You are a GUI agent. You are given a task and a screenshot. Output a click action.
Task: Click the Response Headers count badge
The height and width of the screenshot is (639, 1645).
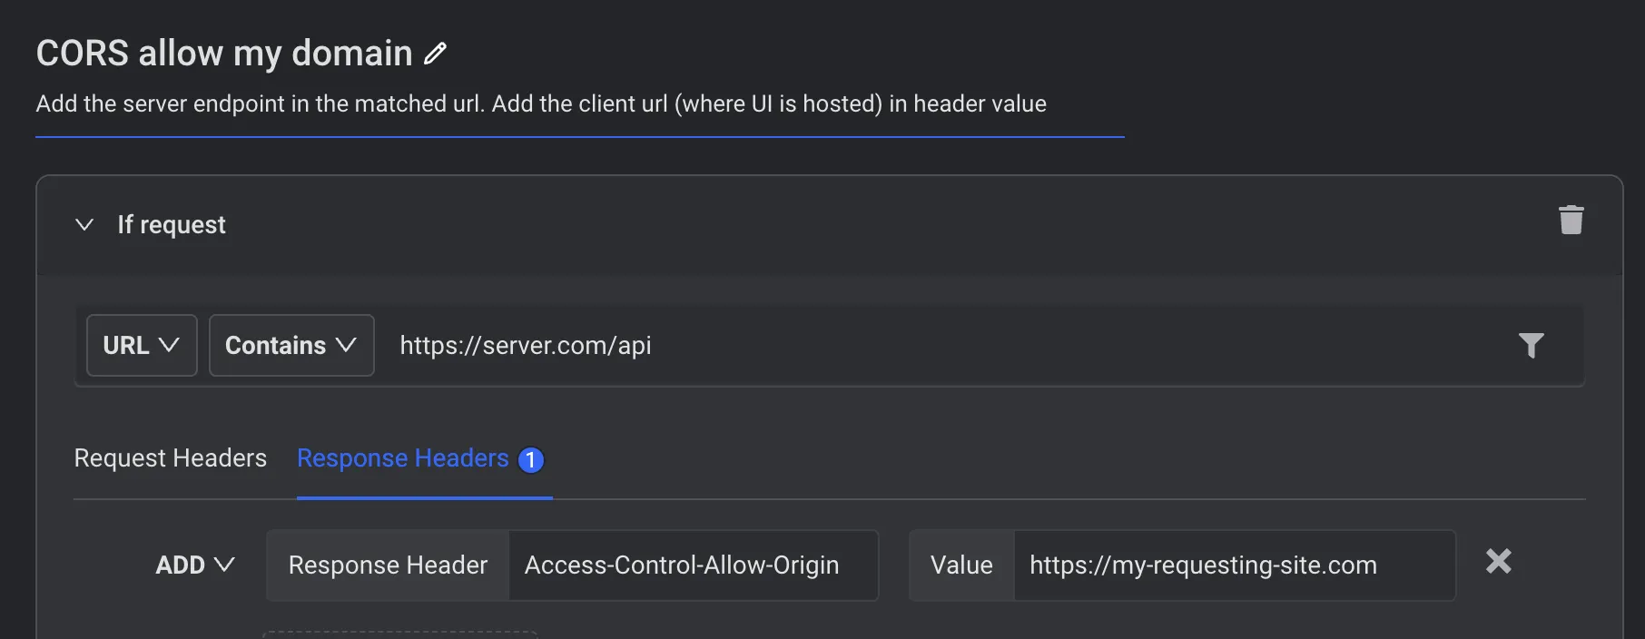pyautogui.click(x=531, y=460)
